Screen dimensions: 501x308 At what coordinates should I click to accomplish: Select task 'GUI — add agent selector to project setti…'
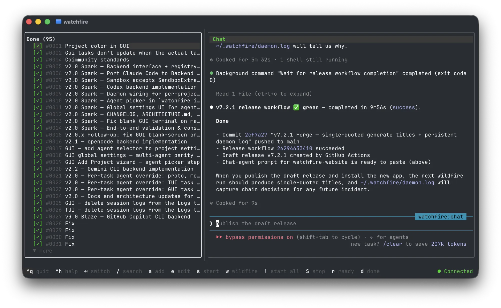[x=132, y=148]
